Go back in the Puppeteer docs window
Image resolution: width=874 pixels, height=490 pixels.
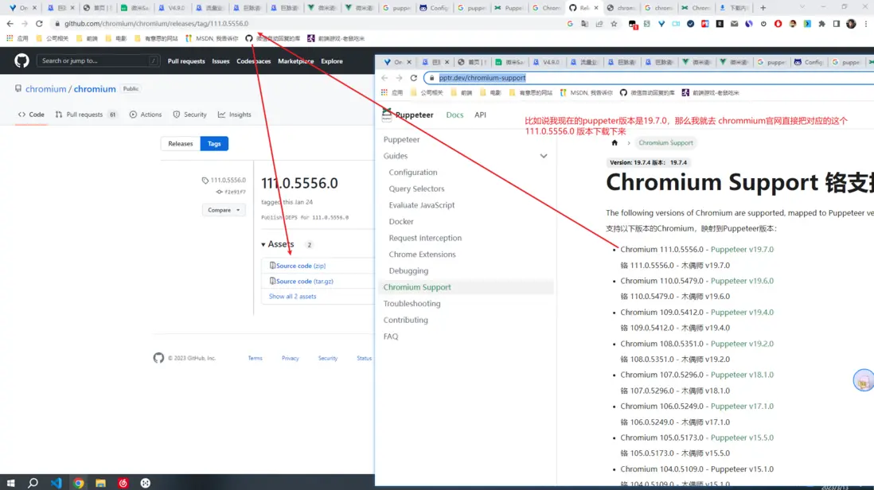coord(384,78)
